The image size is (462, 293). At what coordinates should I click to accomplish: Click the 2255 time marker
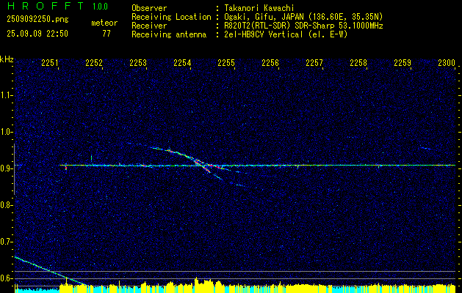(x=226, y=63)
